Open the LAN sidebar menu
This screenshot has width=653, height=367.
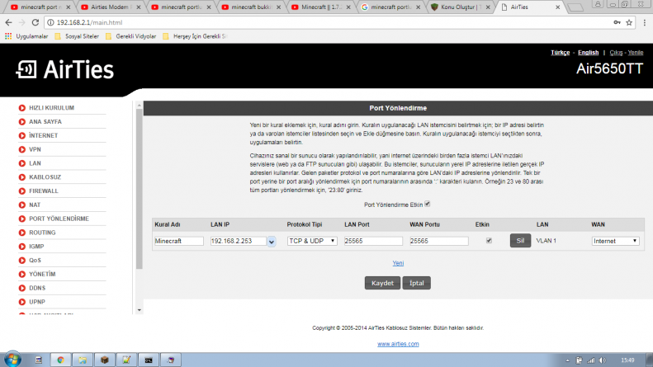coord(35,163)
